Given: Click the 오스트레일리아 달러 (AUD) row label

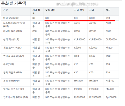Looking at the screenshot, I should click(x=14, y=25).
